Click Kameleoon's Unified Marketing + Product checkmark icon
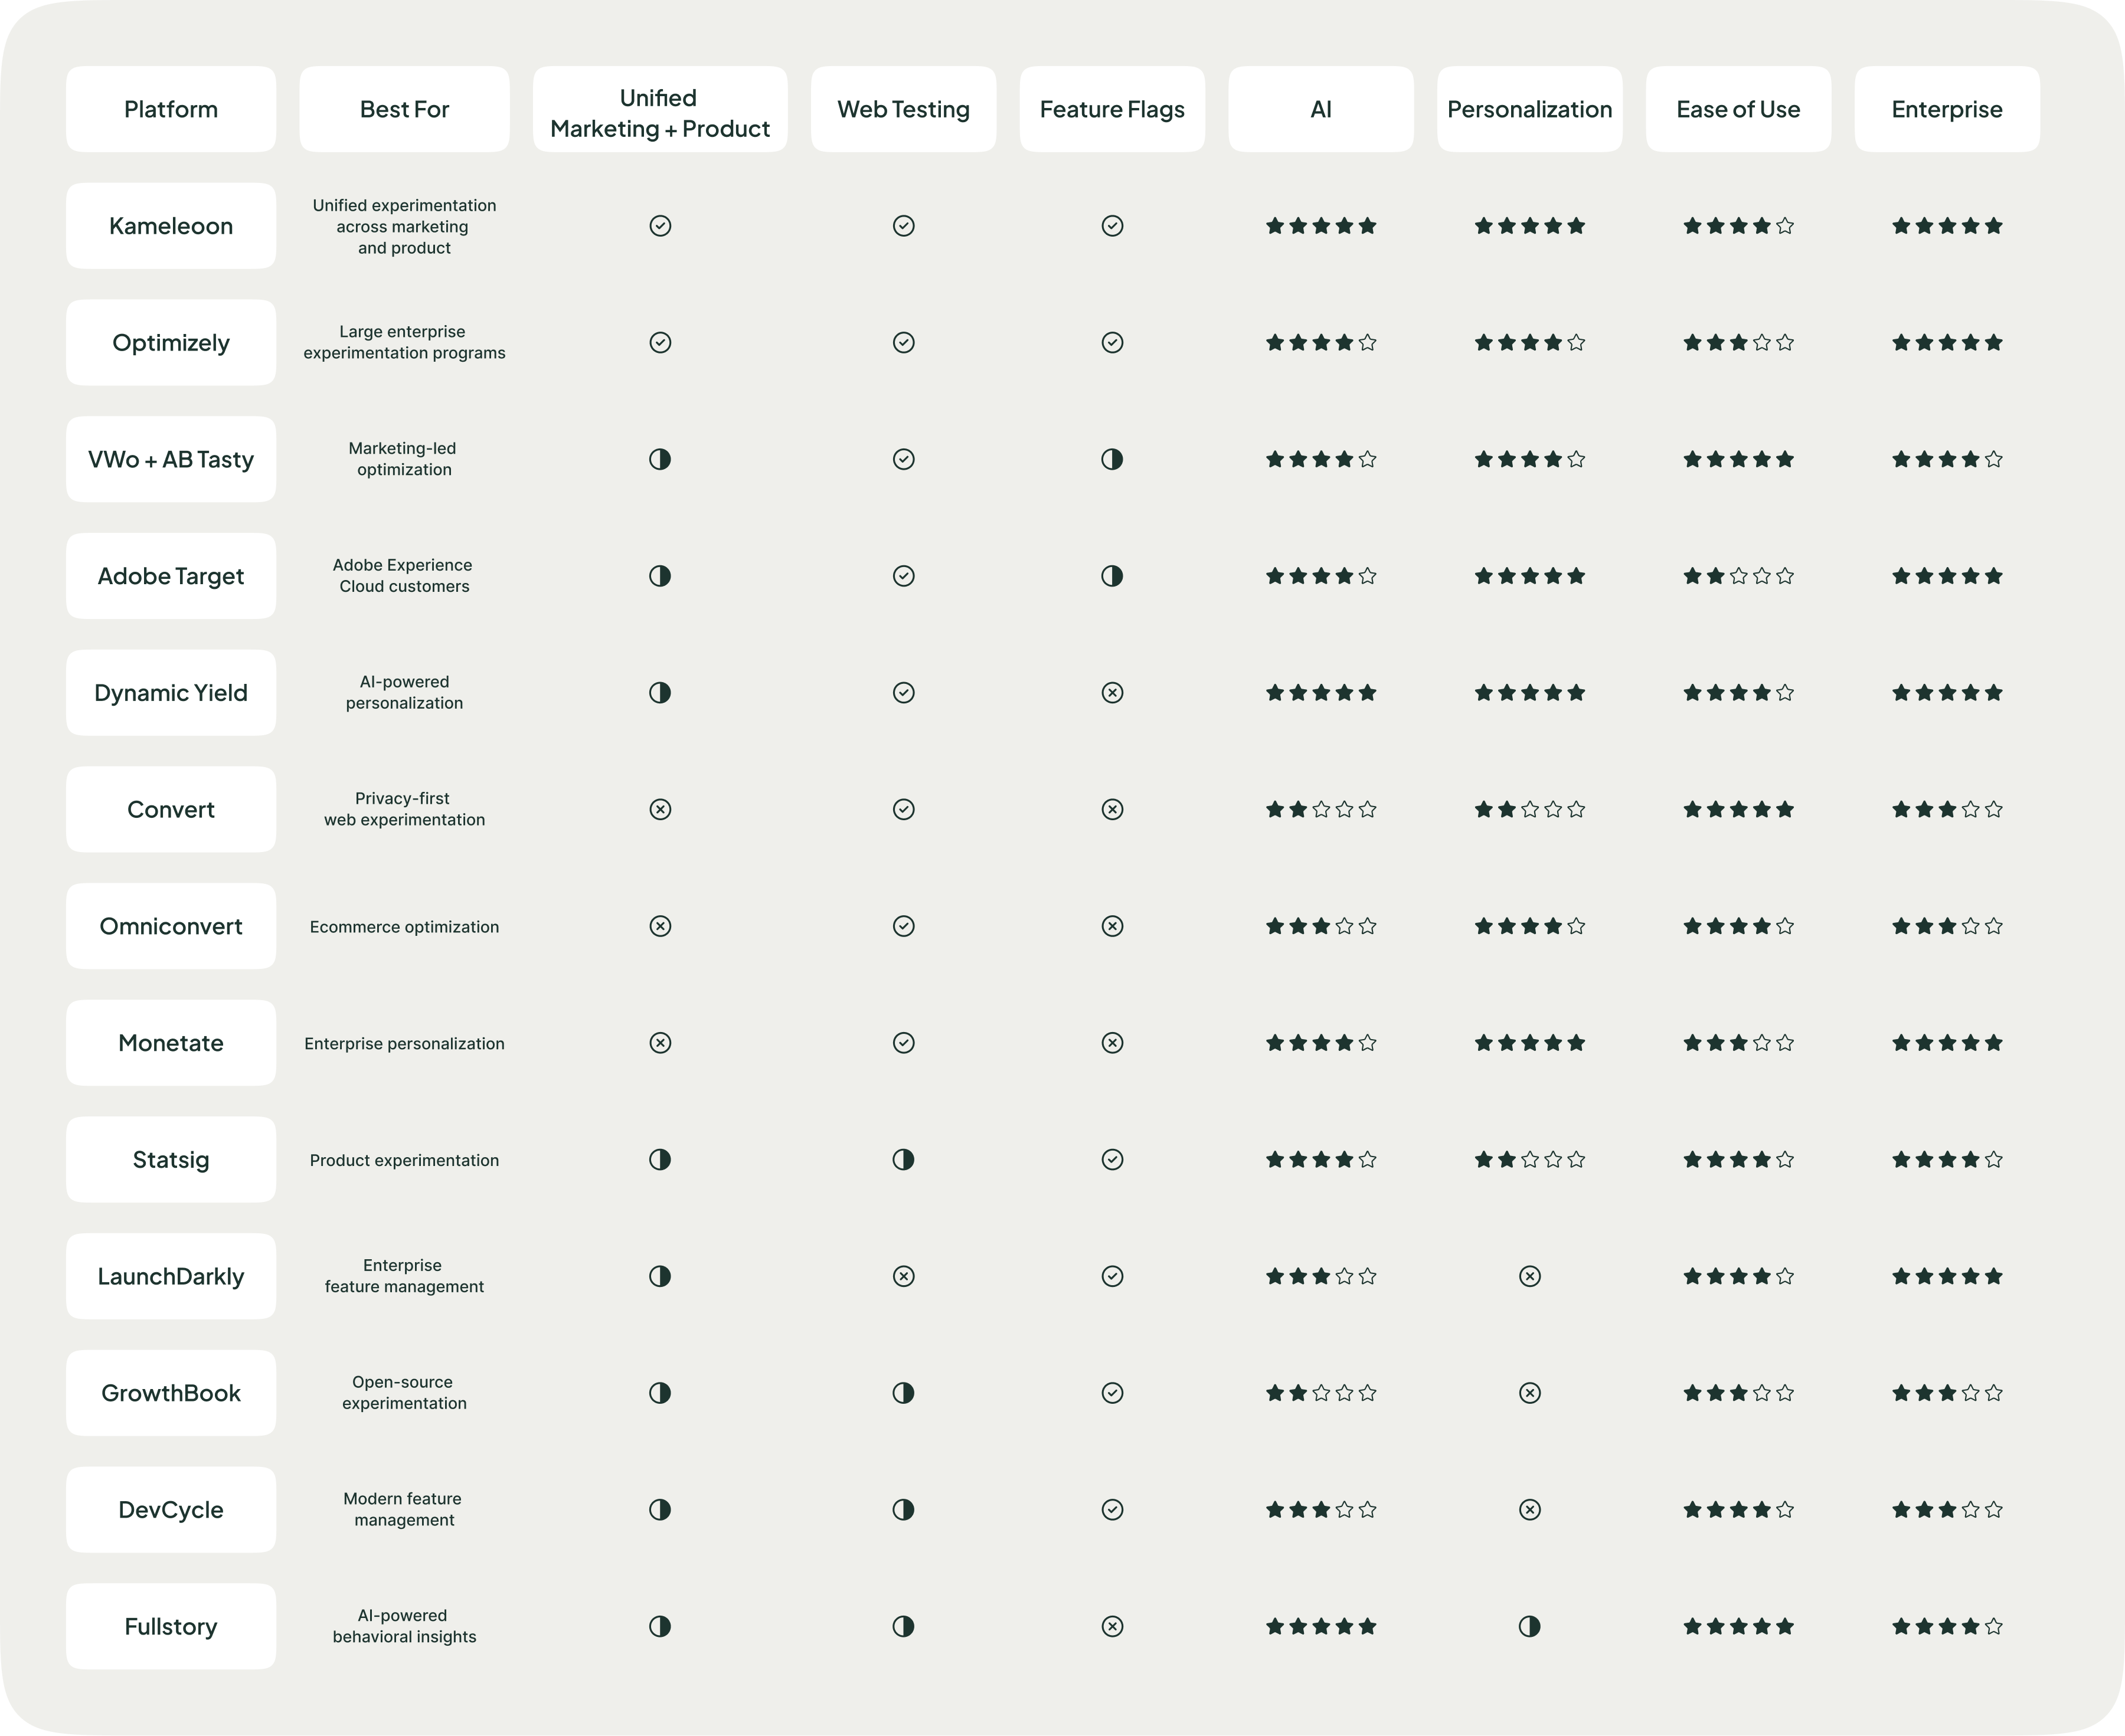 point(661,226)
